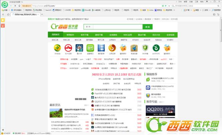Open the 360 Safe yellow-green icon on webpage
The image size is (222, 135).
[58, 48]
